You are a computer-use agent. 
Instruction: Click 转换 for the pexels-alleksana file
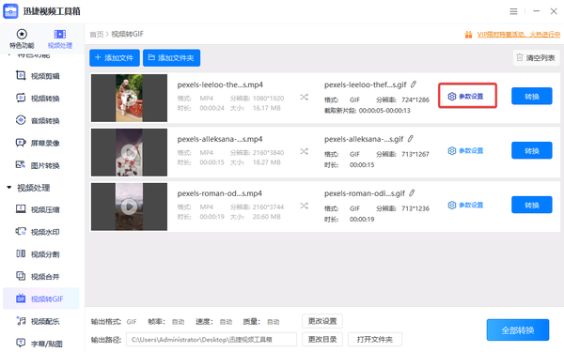[x=532, y=150]
